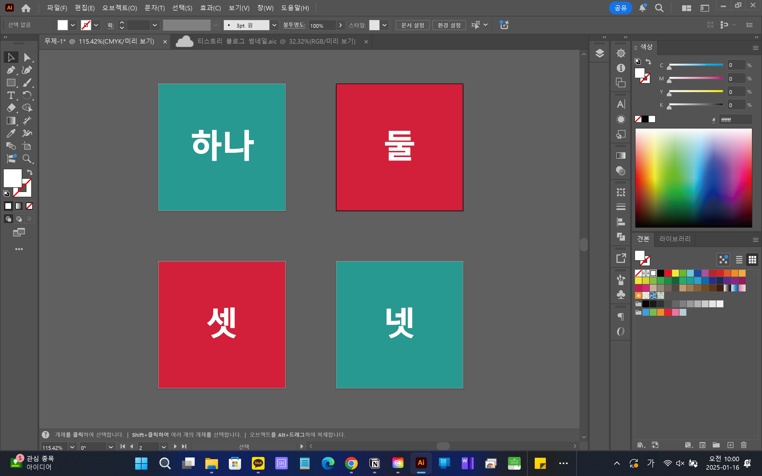Pick the Eyedropper tool
The height and width of the screenshot is (476, 762).
coord(11,133)
